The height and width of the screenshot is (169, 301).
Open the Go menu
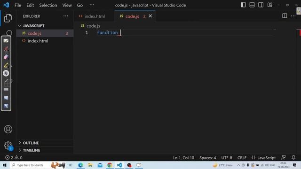80,5
